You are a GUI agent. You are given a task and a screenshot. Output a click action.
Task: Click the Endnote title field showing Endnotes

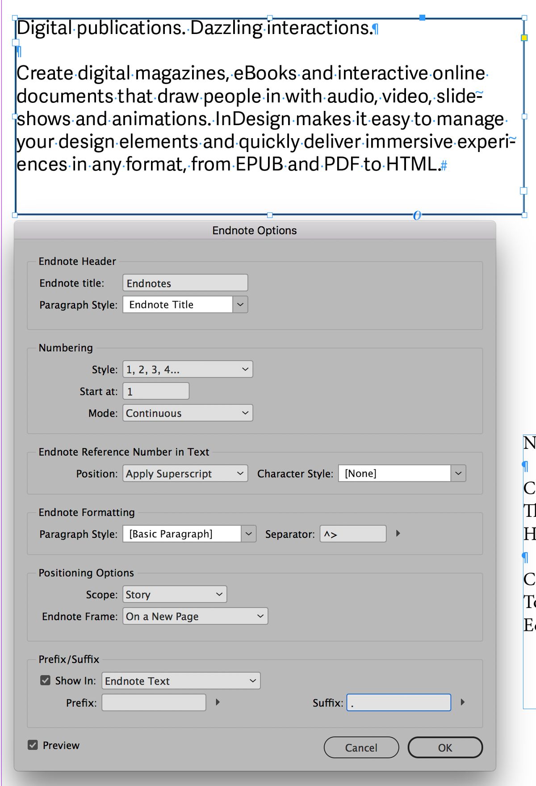(x=184, y=283)
